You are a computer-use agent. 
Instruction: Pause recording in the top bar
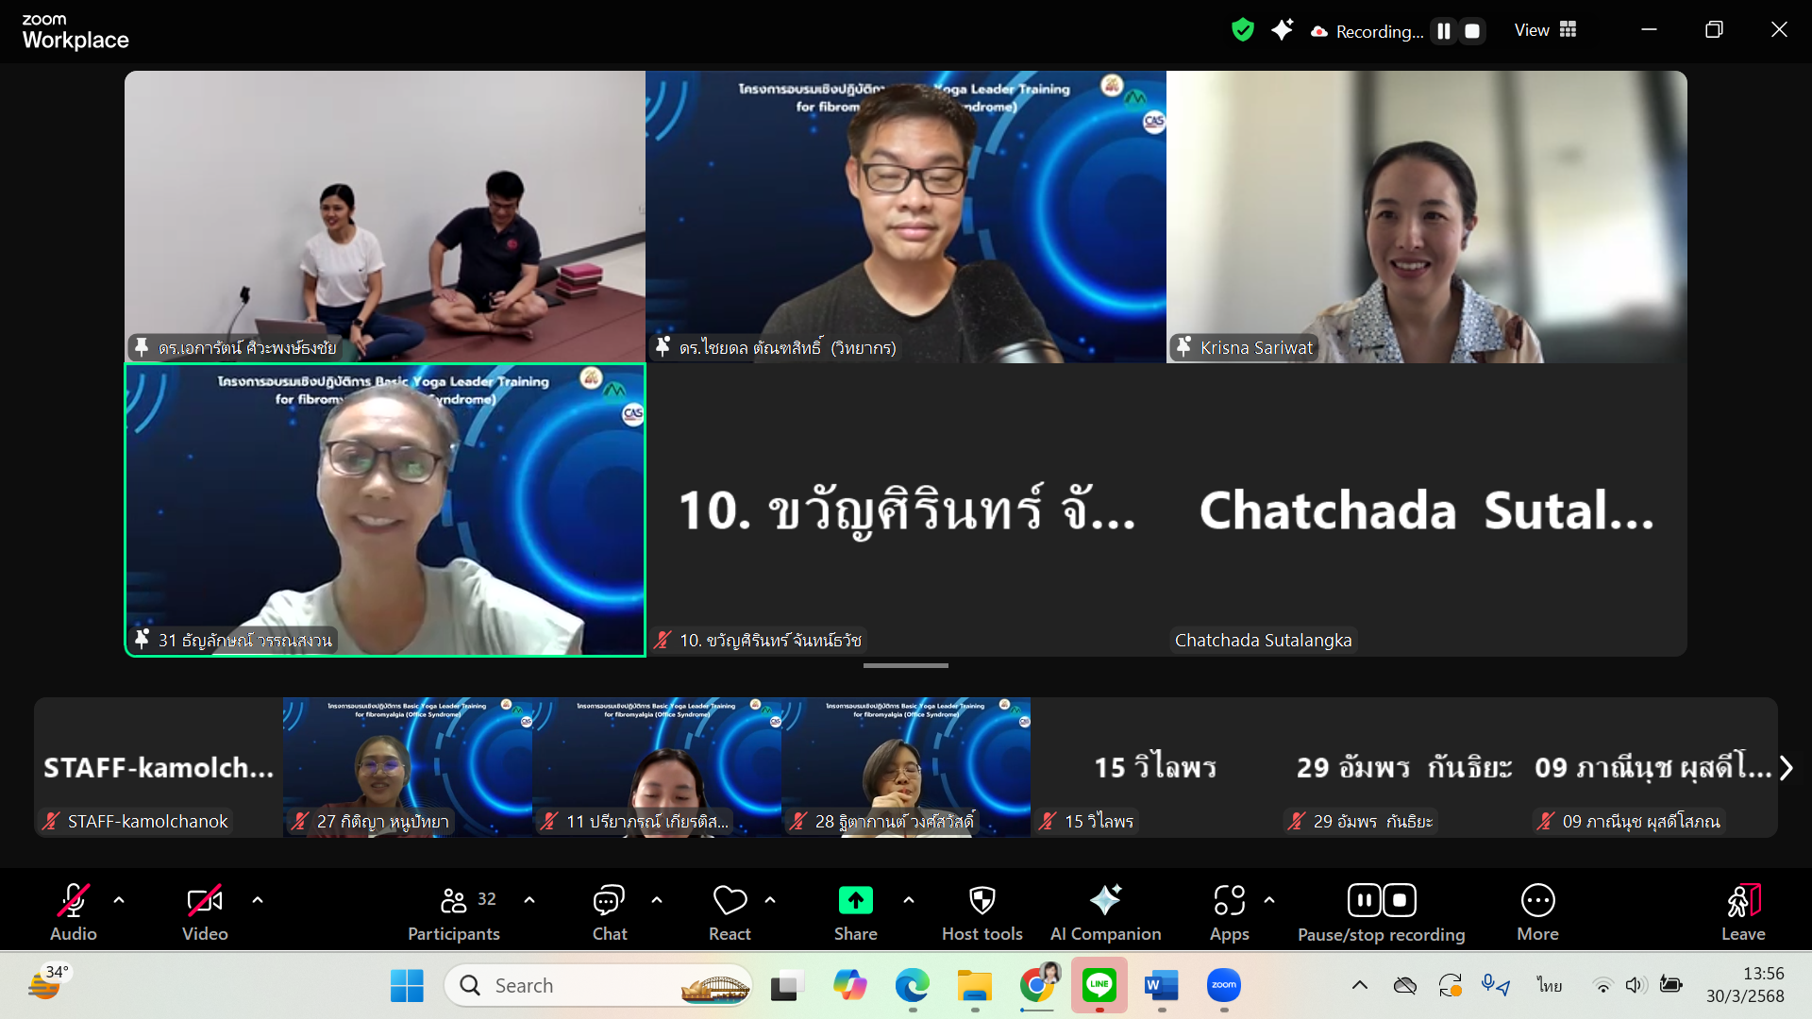(1443, 31)
